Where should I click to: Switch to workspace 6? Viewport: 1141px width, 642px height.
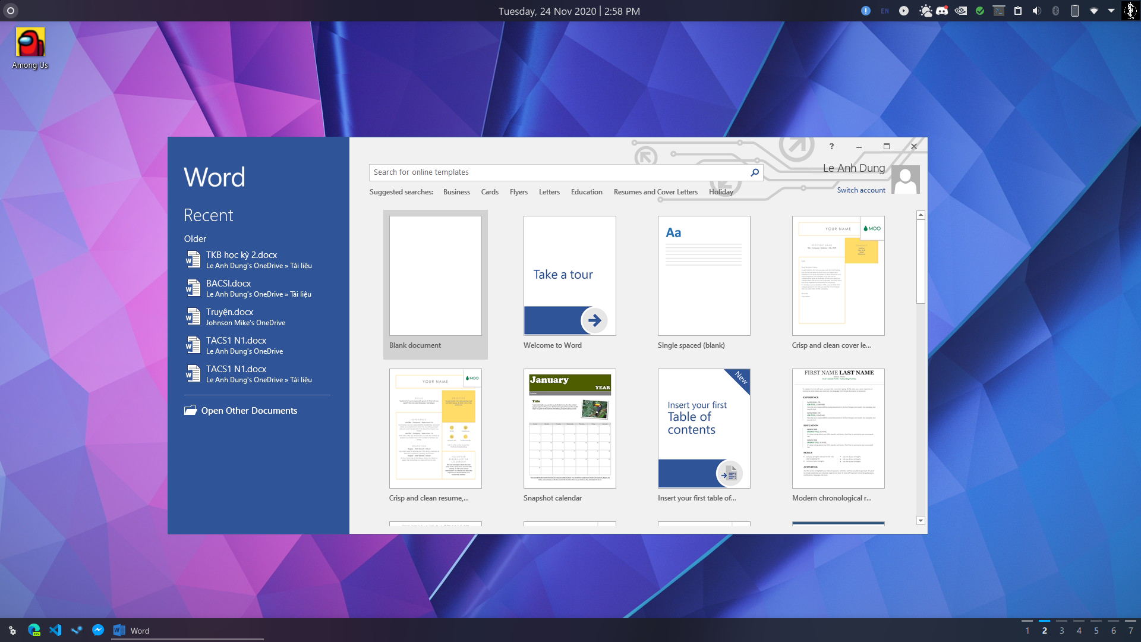tap(1114, 631)
